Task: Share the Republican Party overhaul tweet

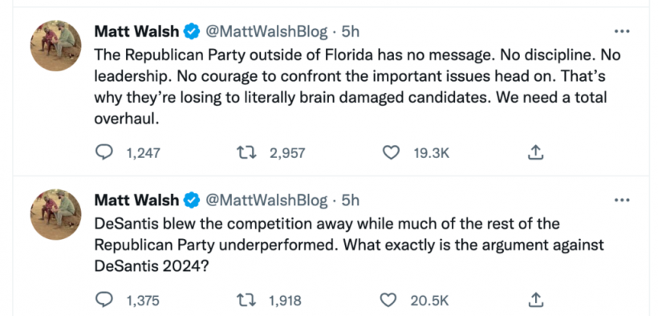Action: (535, 152)
